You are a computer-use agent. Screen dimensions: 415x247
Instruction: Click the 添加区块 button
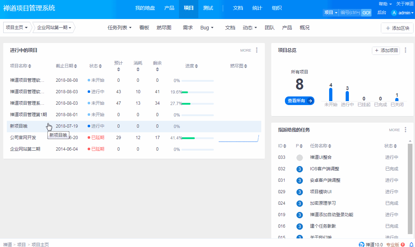pos(397,28)
